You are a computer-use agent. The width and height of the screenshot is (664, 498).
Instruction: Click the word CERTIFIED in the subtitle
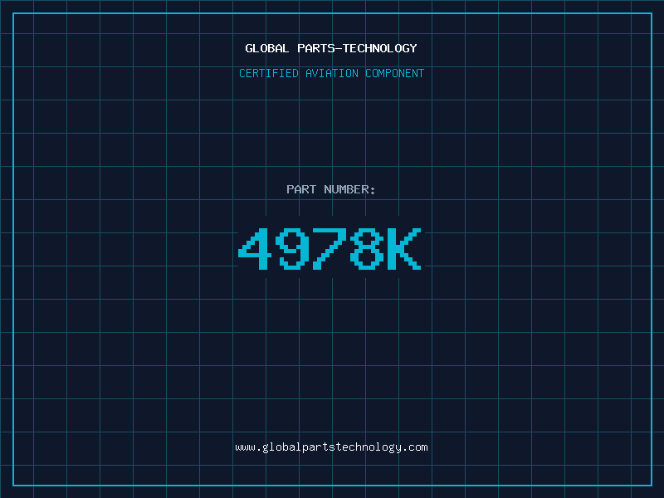[268, 73]
